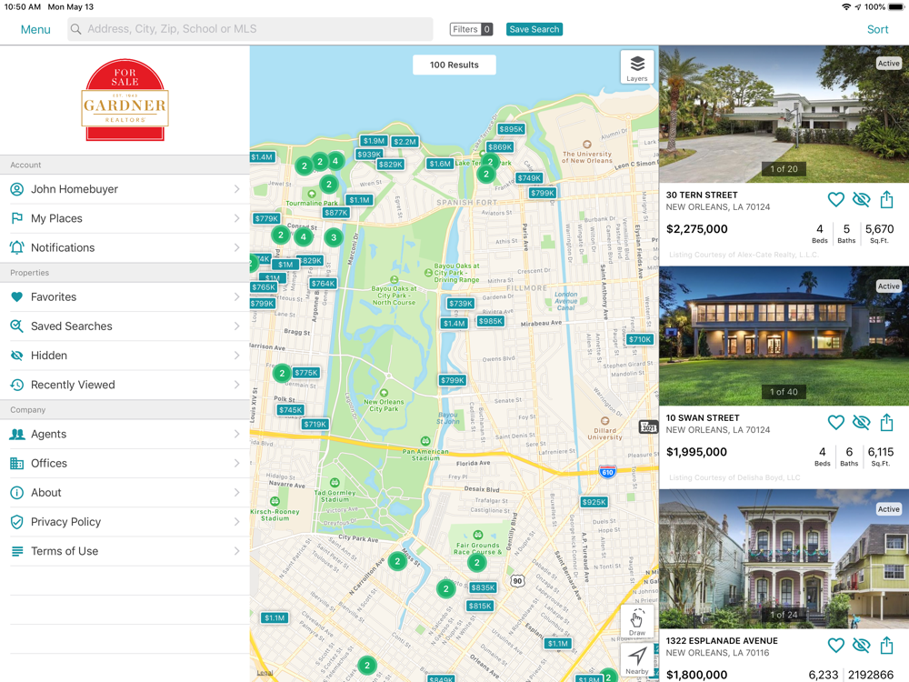
Task: Open the Saved Searches menu item
Action: coord(125,326)
